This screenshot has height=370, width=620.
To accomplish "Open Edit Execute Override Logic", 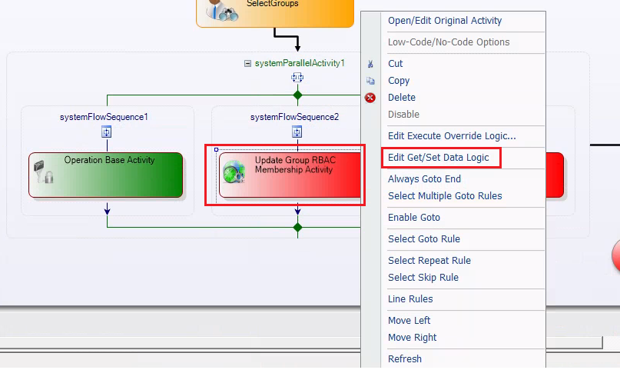I will coord(452,136).
